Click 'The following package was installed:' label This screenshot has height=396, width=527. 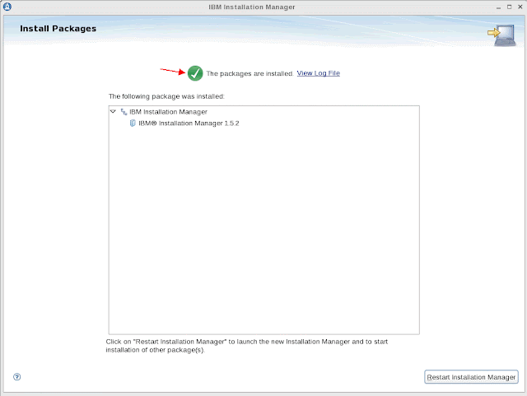pos(166,96)
